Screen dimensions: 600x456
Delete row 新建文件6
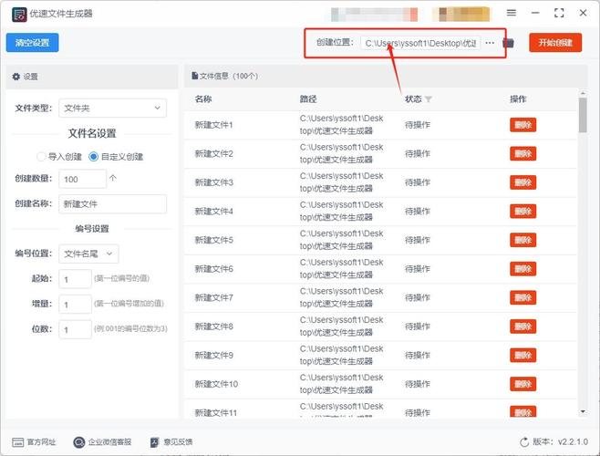pyautogui.click(x=522, y=269)
